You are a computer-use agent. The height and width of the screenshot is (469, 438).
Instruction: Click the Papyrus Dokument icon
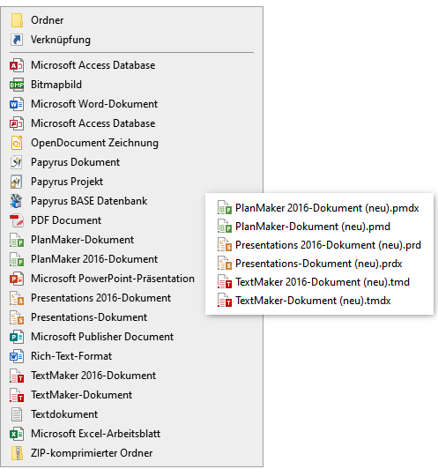coord(17,162)
